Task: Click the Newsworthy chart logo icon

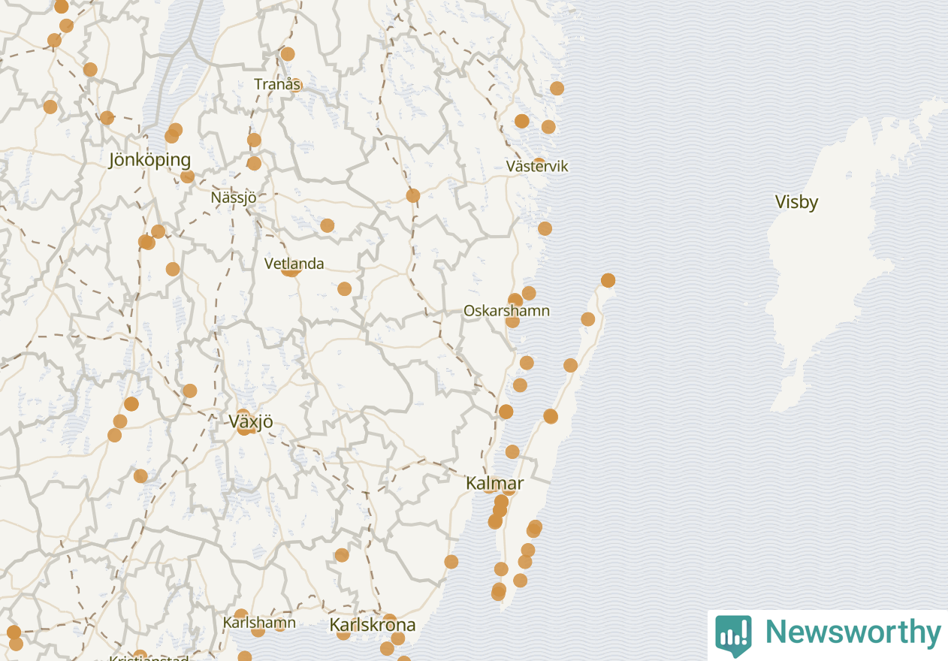Action: coord(732,636)
